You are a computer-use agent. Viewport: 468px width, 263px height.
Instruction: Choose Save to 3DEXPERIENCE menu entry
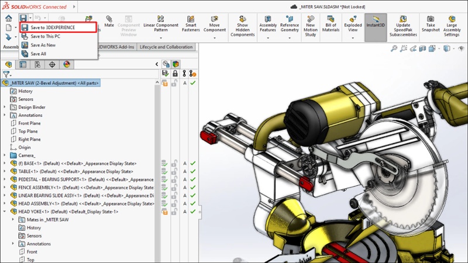53,27
